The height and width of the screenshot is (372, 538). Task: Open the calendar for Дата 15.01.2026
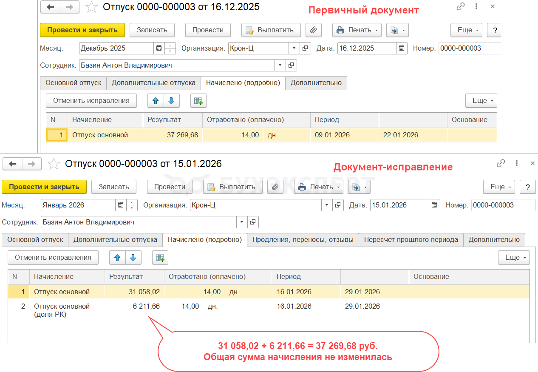pyautogui.click(x=434, y=205)
